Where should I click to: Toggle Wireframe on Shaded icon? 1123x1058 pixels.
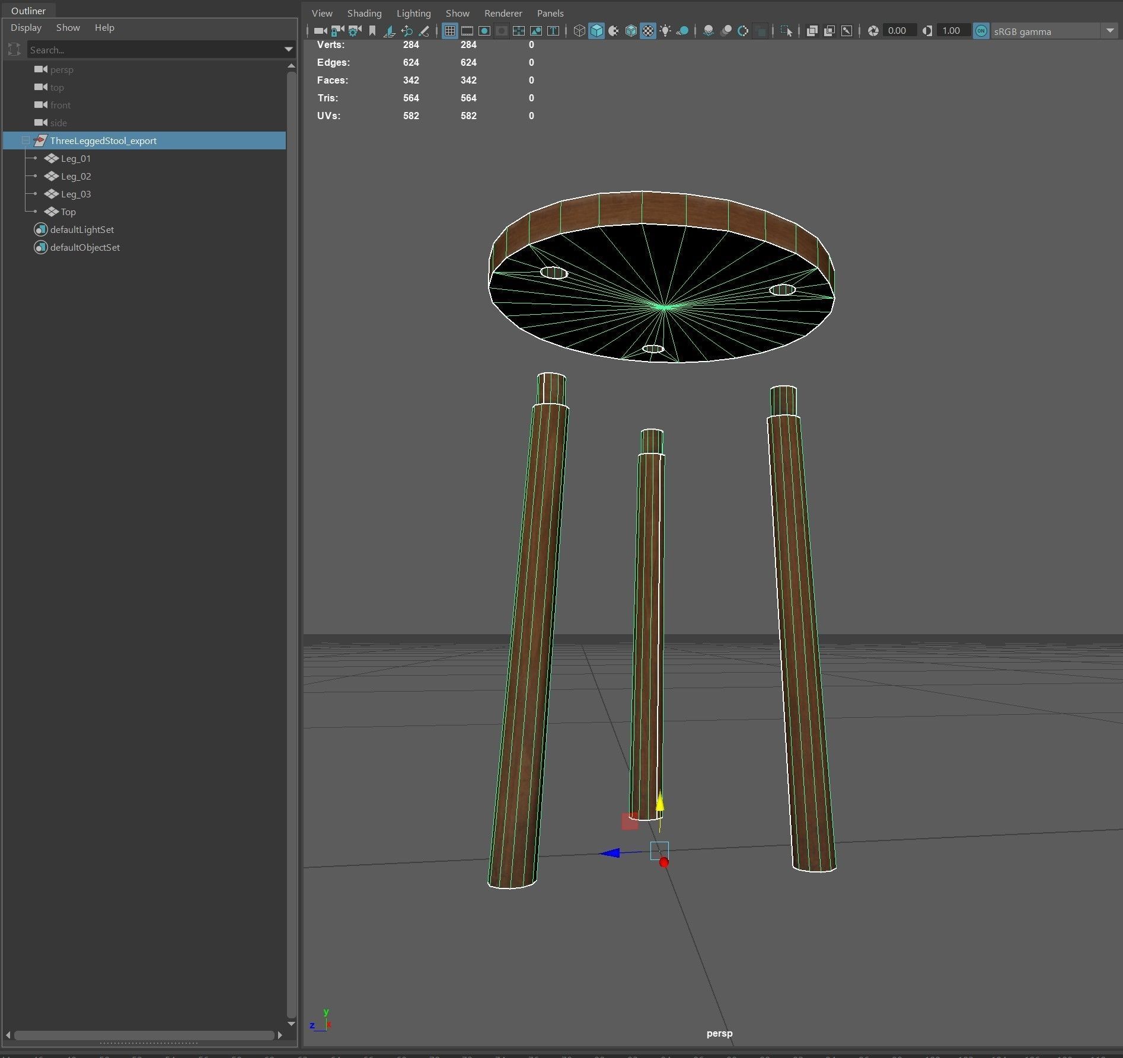[631, 31]
